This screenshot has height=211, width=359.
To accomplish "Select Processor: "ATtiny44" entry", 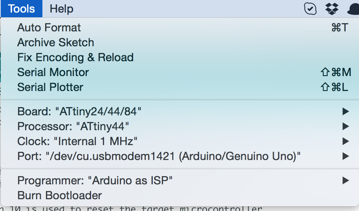I will [x=179, y=126].
